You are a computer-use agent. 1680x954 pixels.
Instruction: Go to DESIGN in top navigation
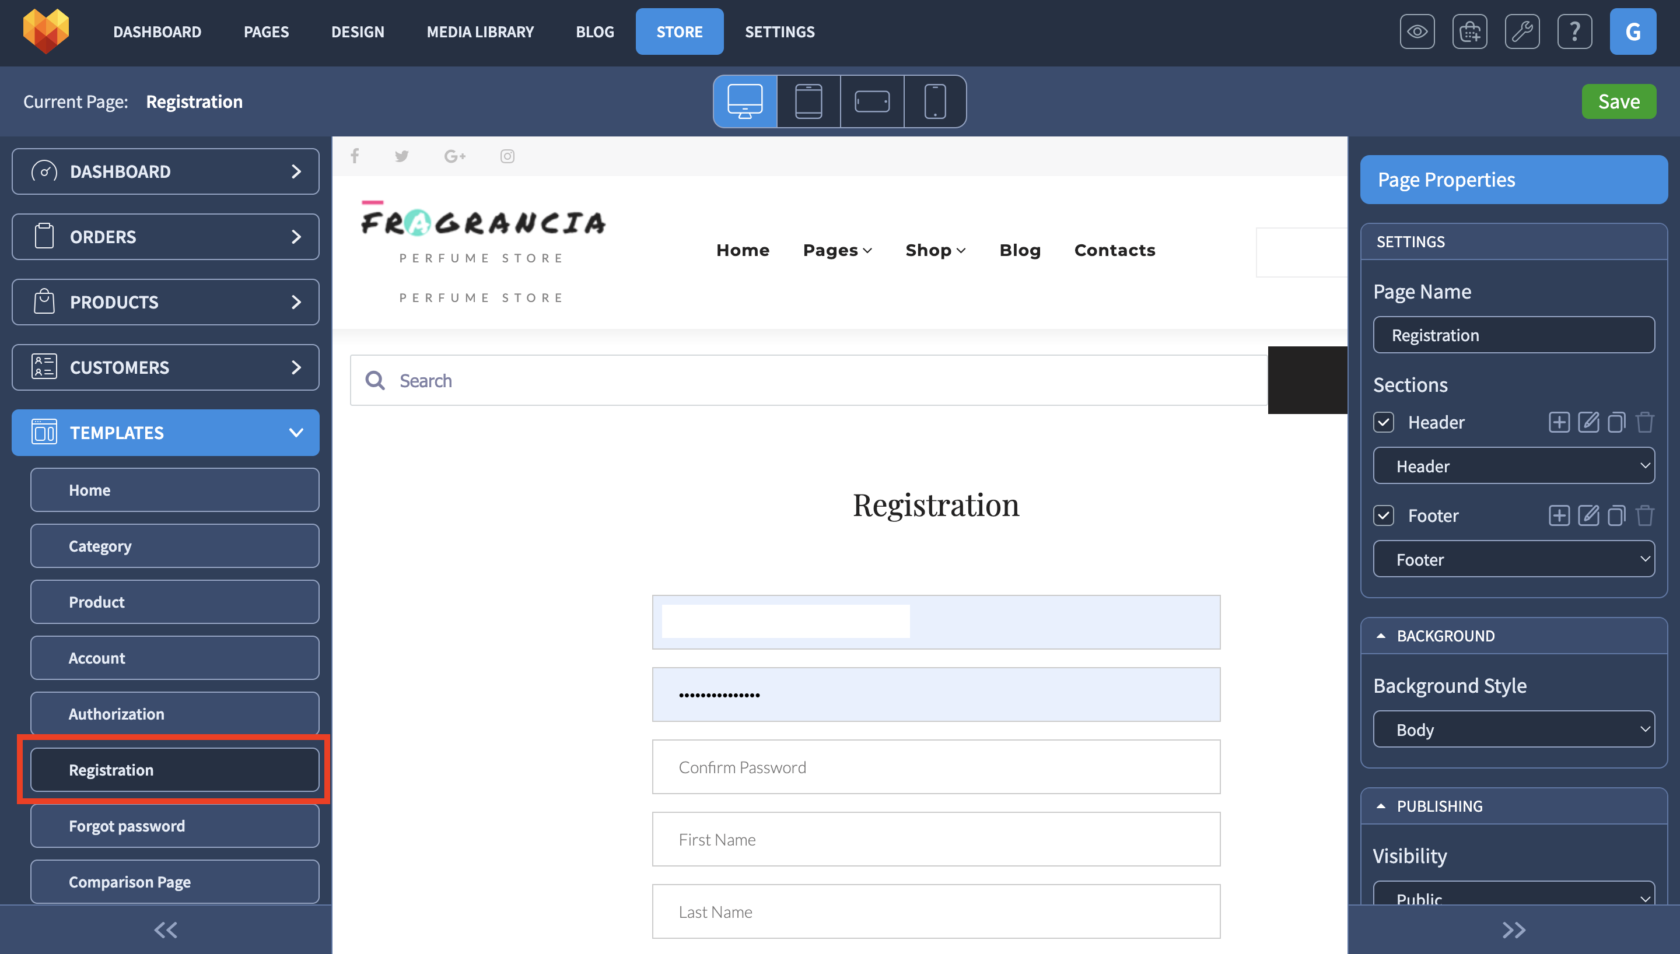click(x=358, y=31)
